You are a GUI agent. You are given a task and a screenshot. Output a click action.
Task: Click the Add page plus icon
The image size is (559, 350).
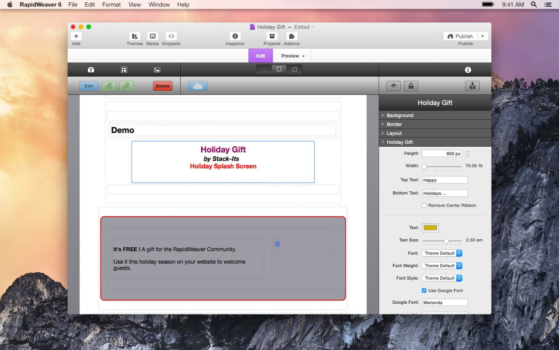(x=76, y=36)
